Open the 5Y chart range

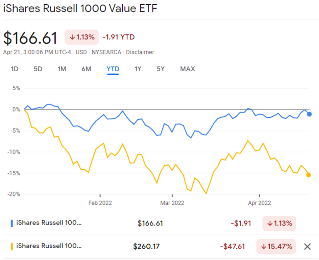(x=160, y=69)
